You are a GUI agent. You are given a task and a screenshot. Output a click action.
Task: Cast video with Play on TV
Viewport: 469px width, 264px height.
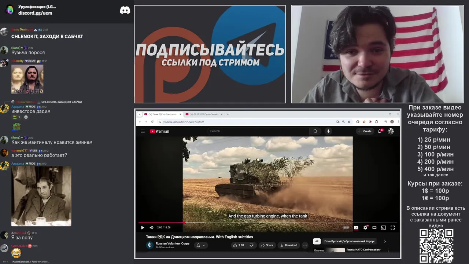[384, 228]
